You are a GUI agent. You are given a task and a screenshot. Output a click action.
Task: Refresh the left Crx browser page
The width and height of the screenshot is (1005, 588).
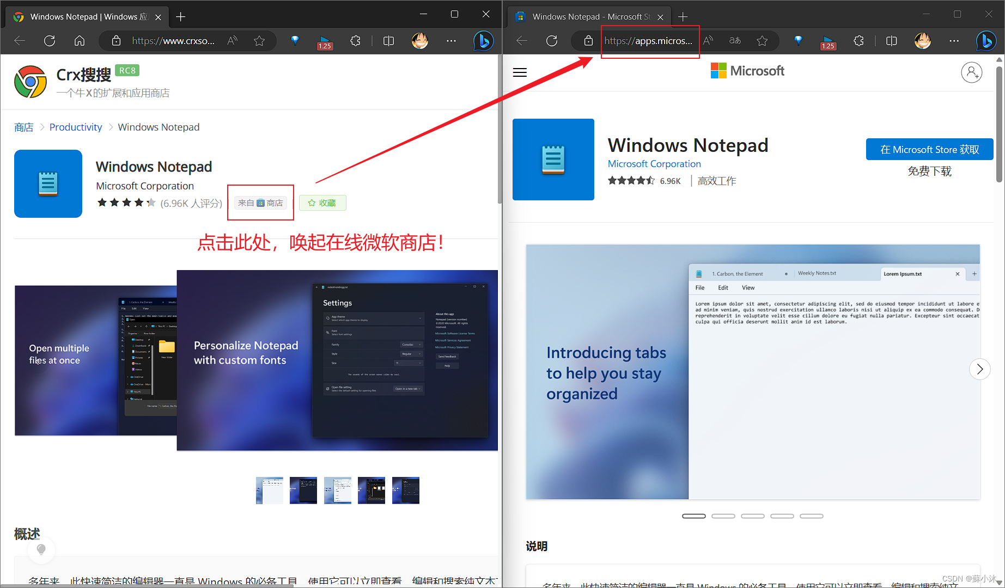coord(50,41)
